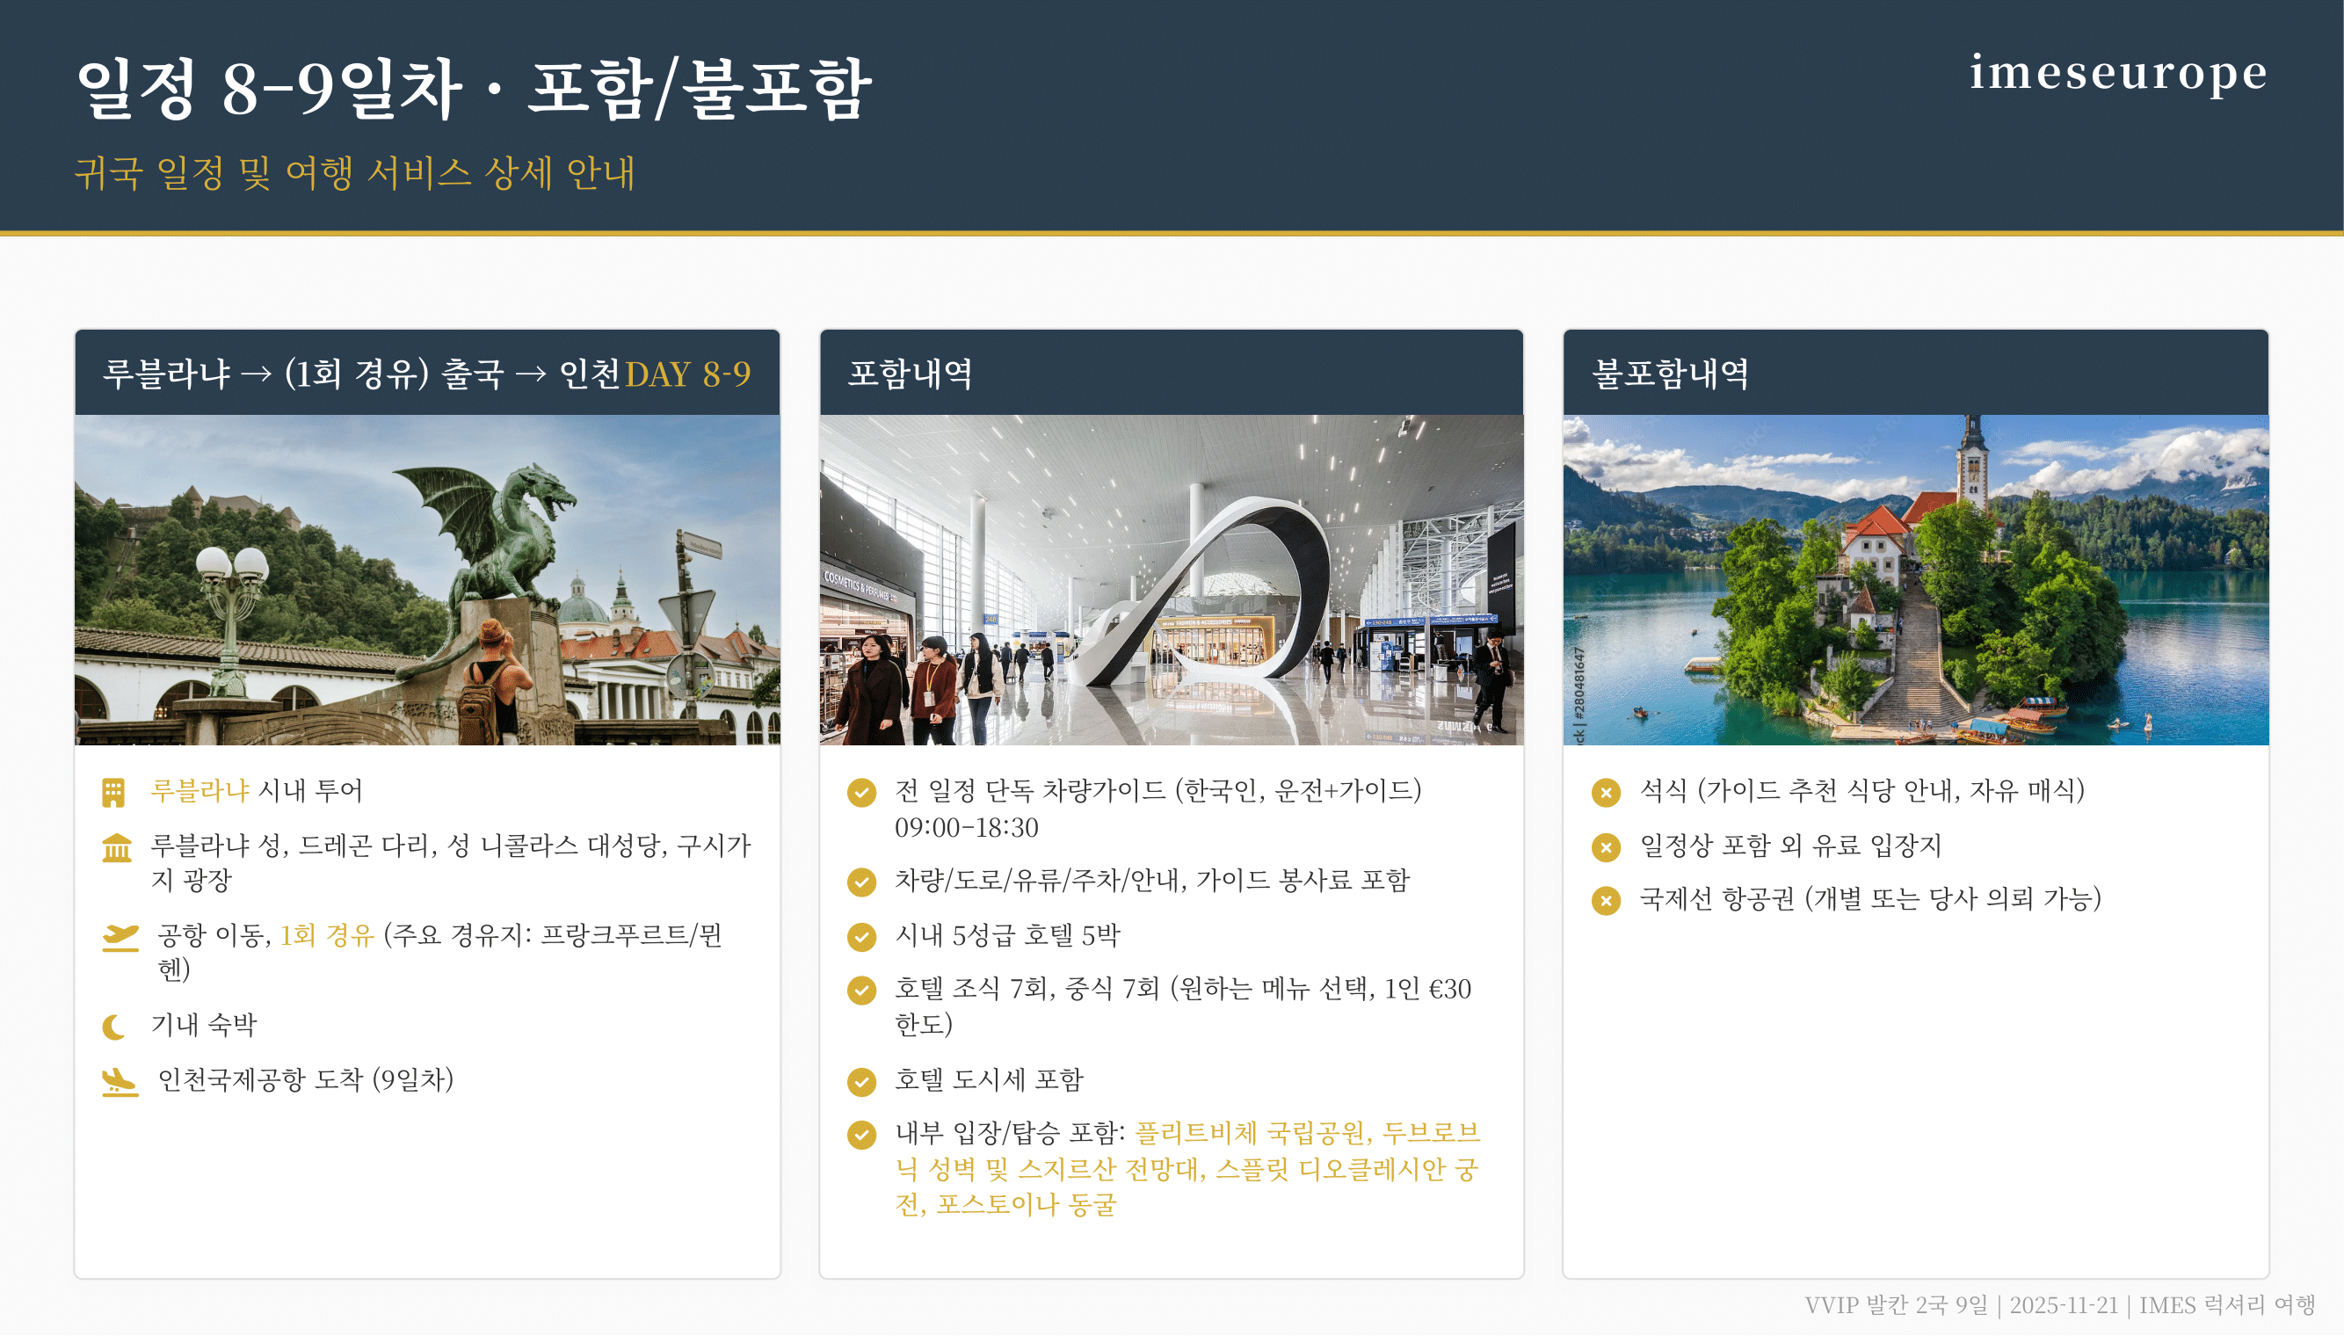
Task: Click the checkmark beside 내부 입장/탑승 포함
Action: coord(861,1135)
